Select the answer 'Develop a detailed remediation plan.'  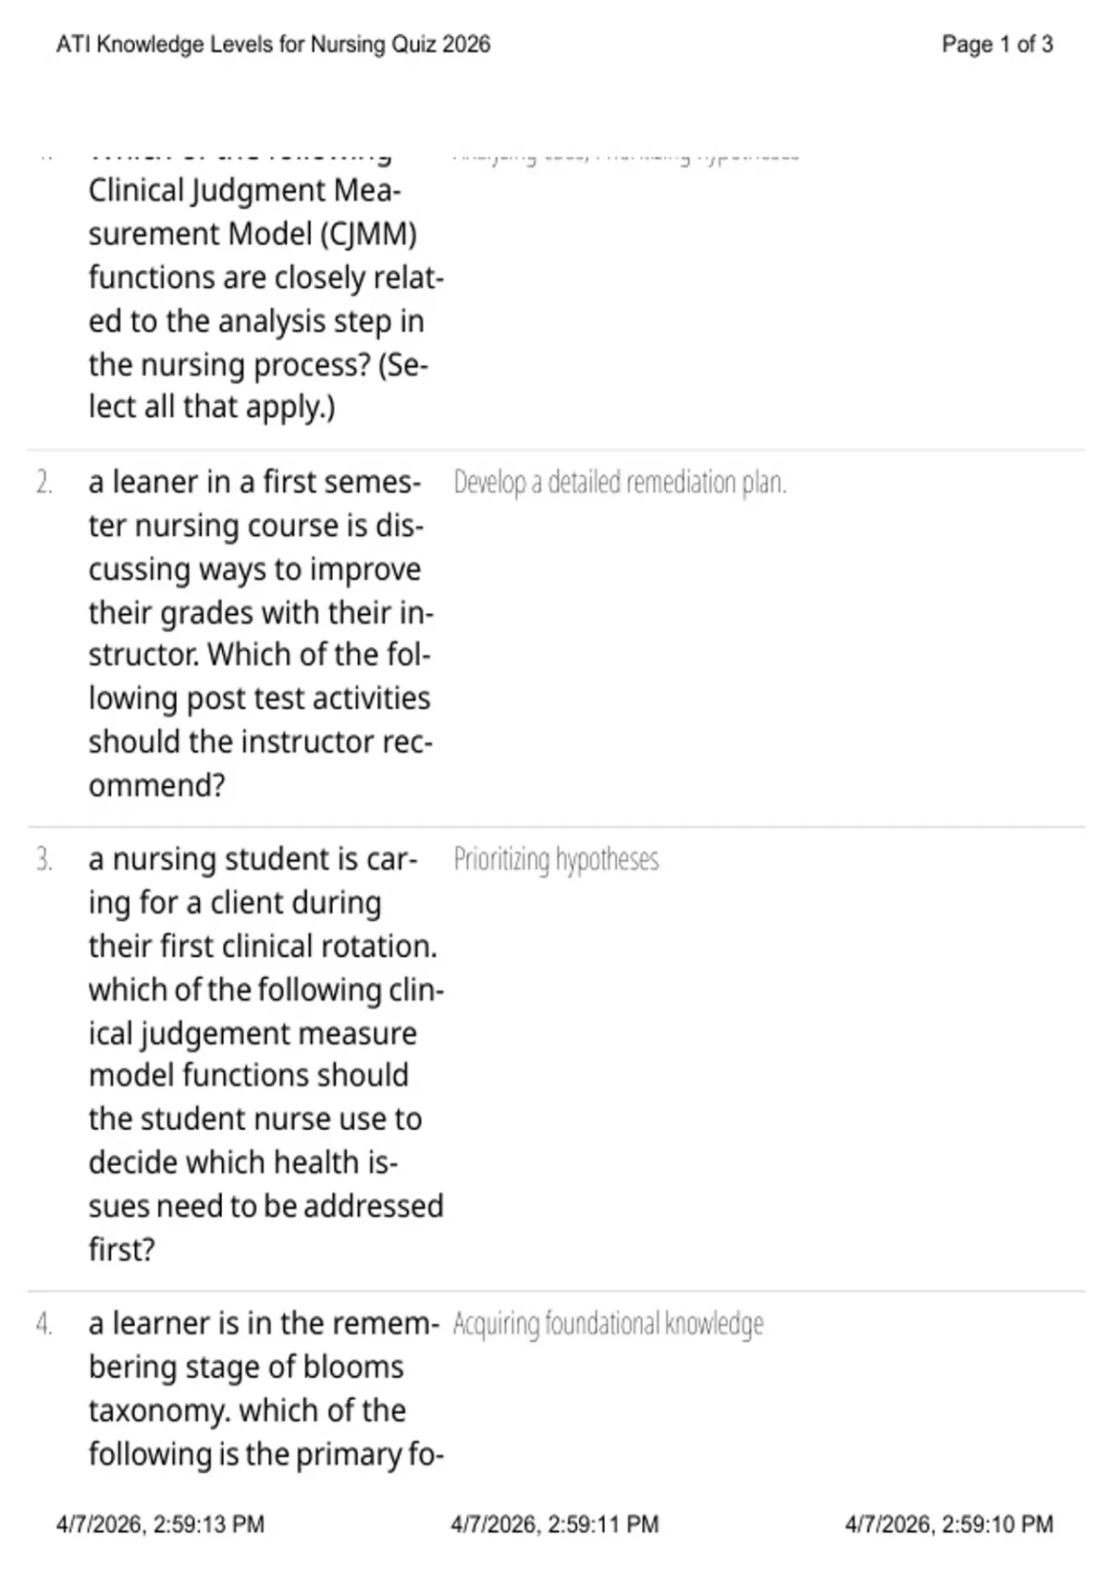pyautogui.click(x=620, y=483)
